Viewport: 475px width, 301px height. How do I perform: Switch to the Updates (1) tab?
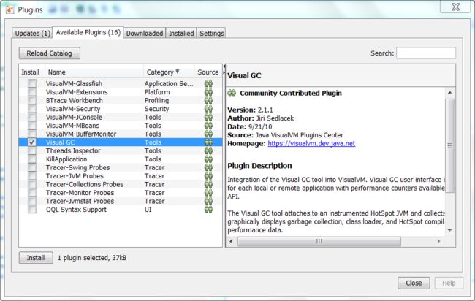pos(32,33)
